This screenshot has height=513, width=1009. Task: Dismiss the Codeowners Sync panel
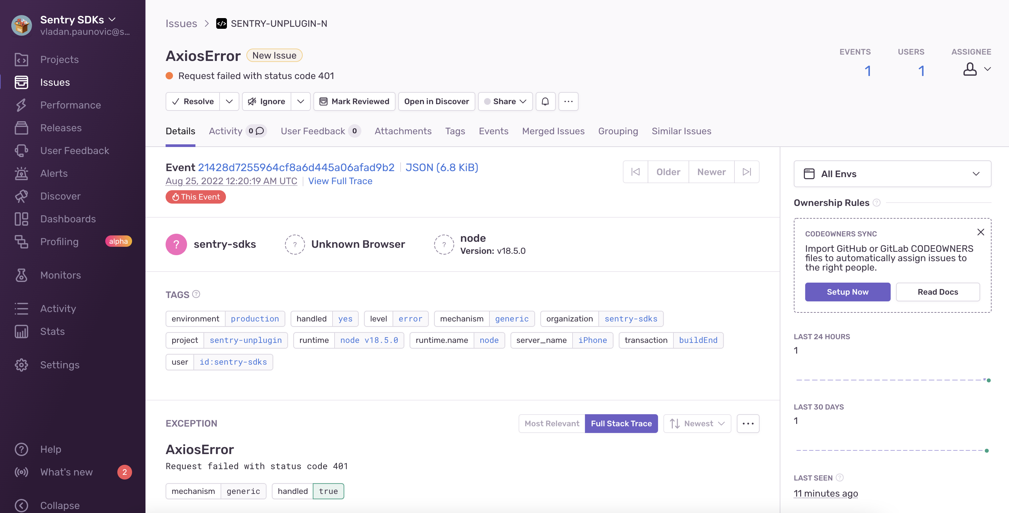point(981,232)
